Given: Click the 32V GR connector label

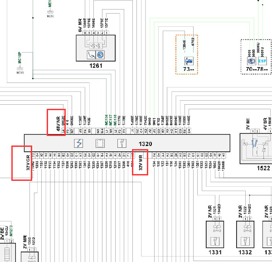Looking at the screenshot, I should tap(28, 163).
